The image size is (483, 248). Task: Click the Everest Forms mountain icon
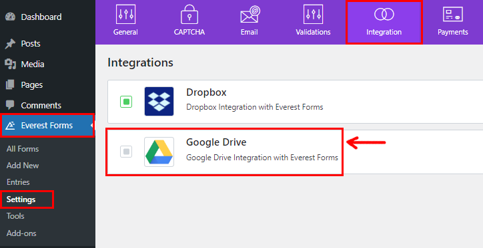(x=10, y=125)
